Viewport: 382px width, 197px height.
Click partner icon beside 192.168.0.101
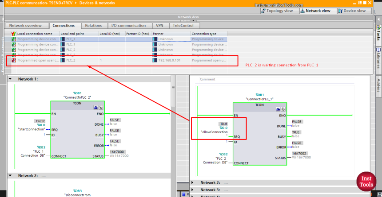[155, 60]
